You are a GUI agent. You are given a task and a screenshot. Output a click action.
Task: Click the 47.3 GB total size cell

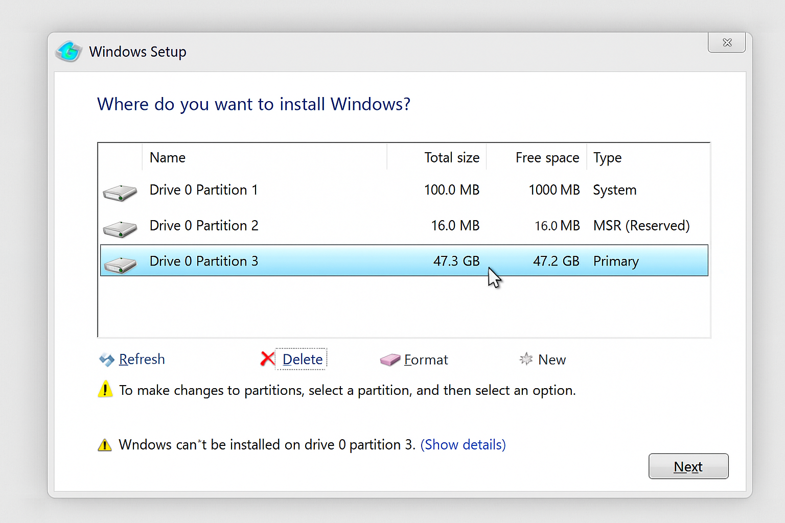[456, 261]
